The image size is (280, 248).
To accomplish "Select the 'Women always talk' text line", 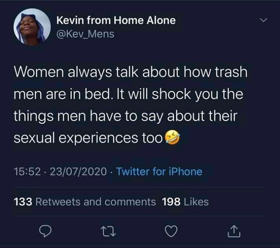I will point(131,72).
